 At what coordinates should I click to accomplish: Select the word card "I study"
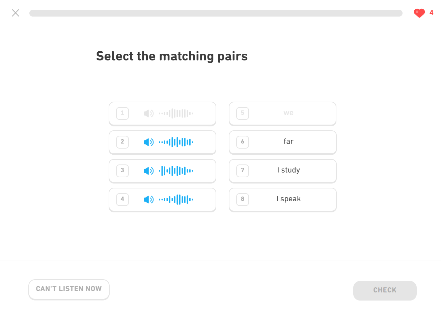coord(288,171)
